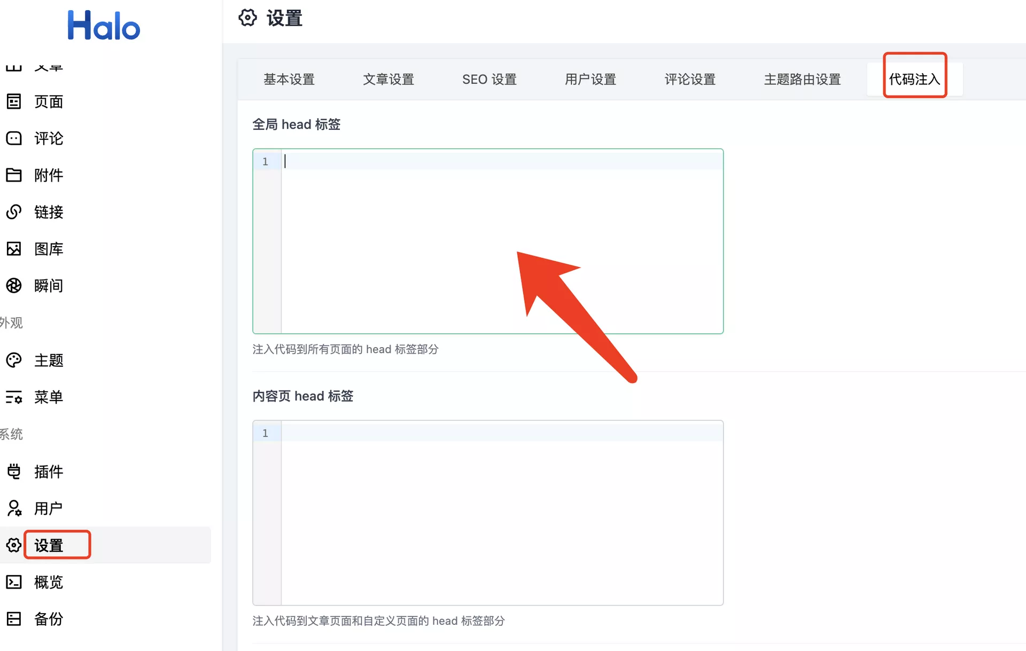Go to the 主题路由设置 tab
The image size is (1026, 651).
[x=802, y=80]
